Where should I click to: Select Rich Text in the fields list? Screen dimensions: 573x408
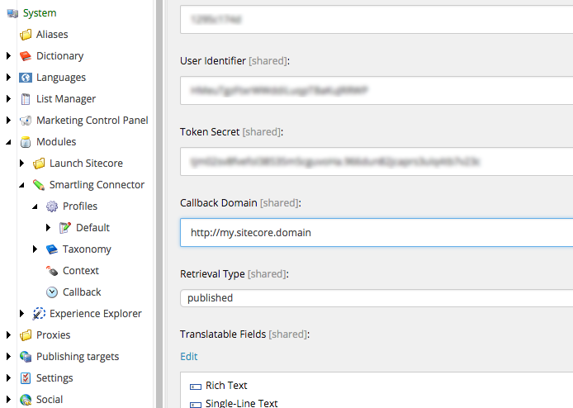click(x=226, y=386)
